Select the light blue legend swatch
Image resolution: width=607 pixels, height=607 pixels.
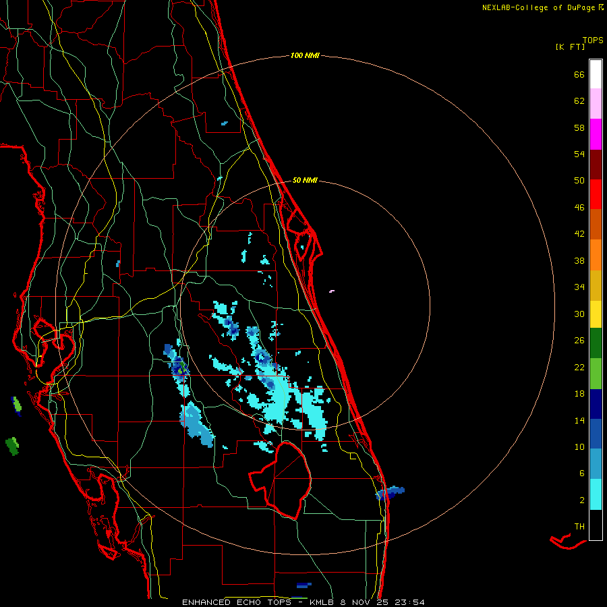596,464
